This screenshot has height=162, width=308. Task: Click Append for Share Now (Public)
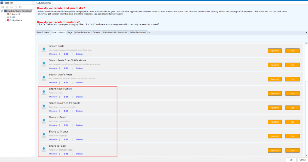(274, 93)
